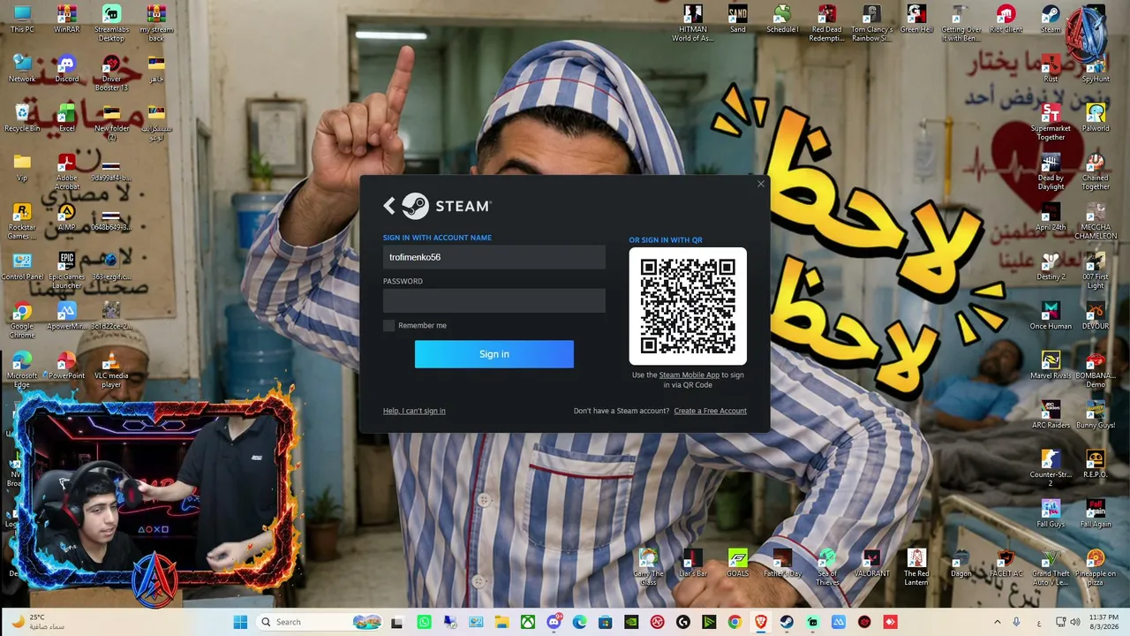This screenshot has width=1130, height=636.
Task: Click into the Password field
Action: tap(494, 300)
